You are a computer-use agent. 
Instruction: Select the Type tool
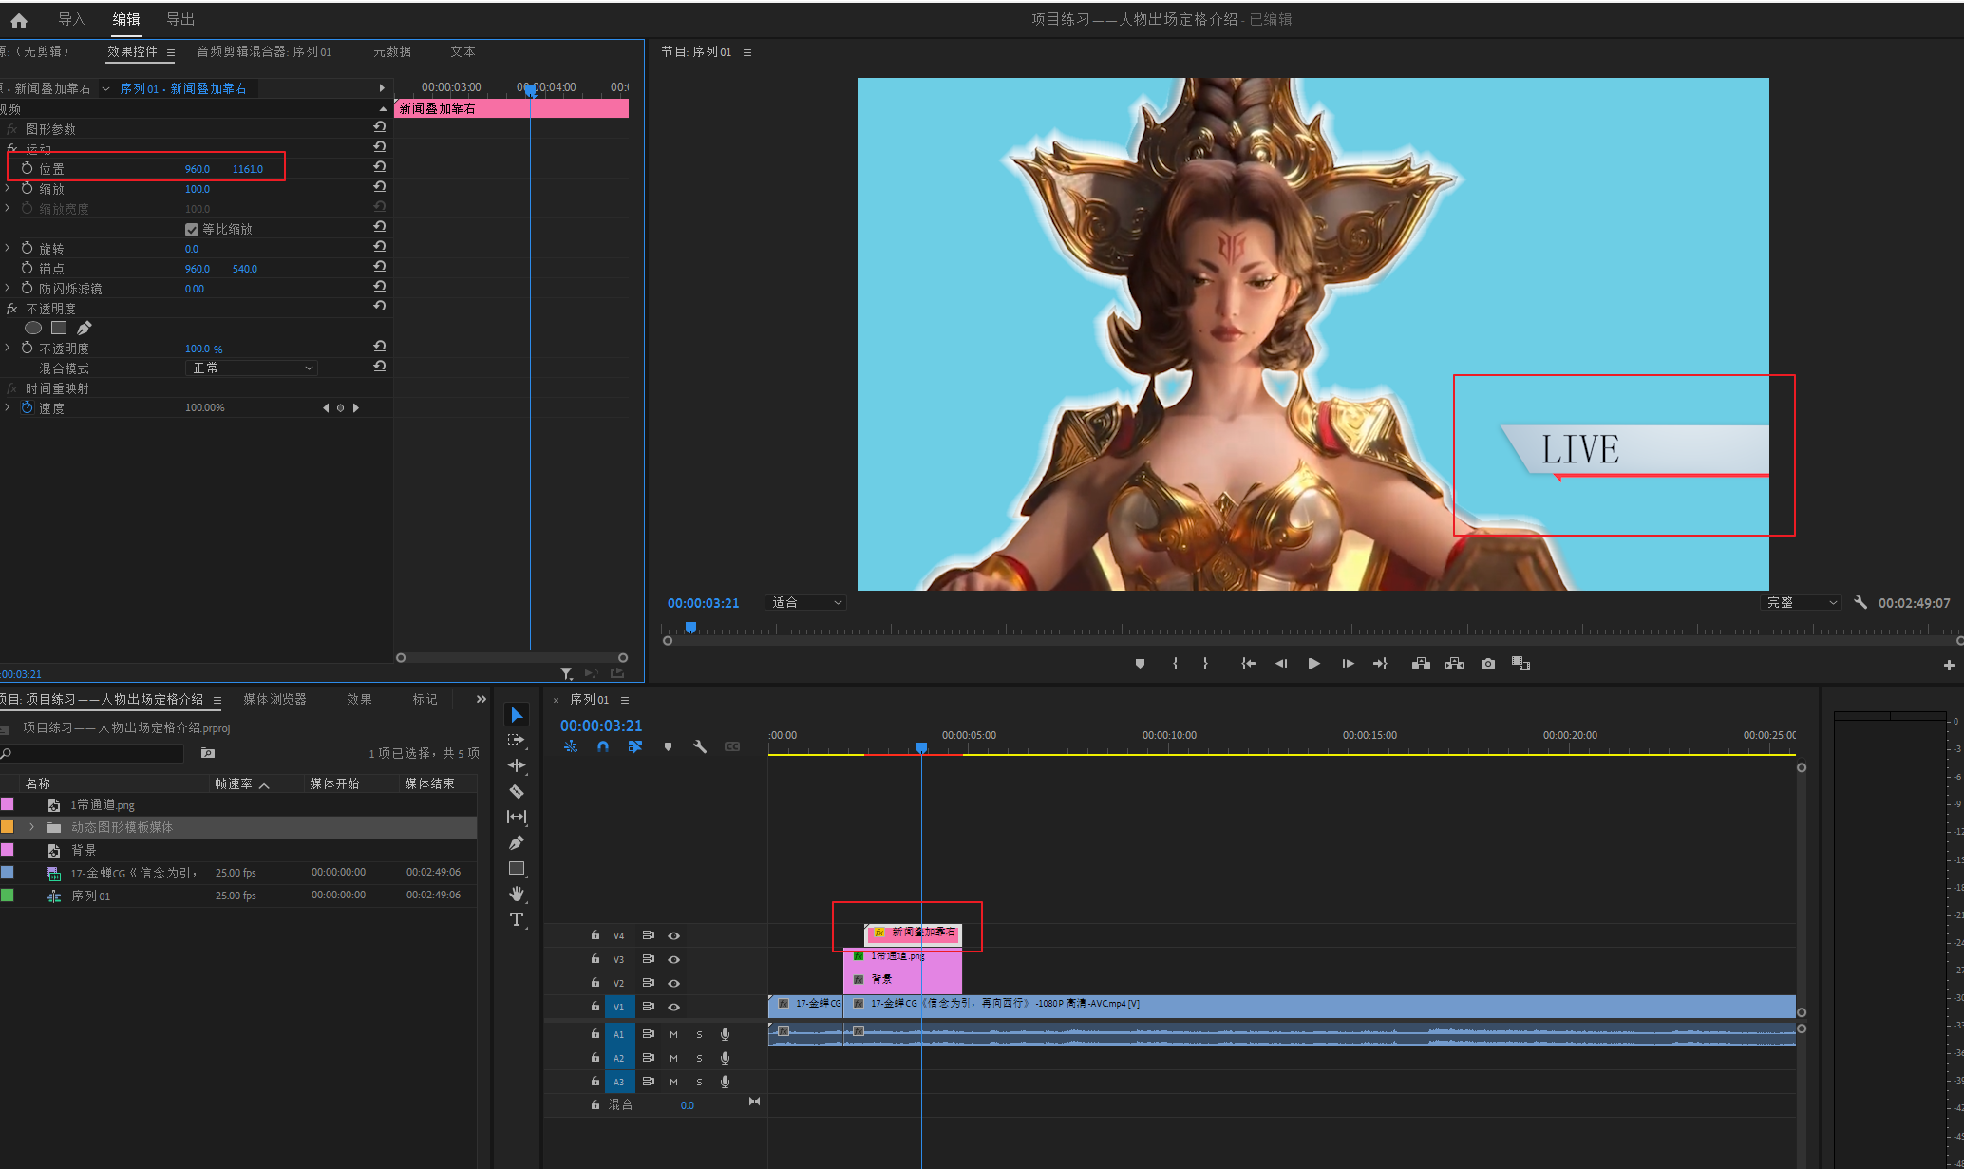tap(517, 919)
